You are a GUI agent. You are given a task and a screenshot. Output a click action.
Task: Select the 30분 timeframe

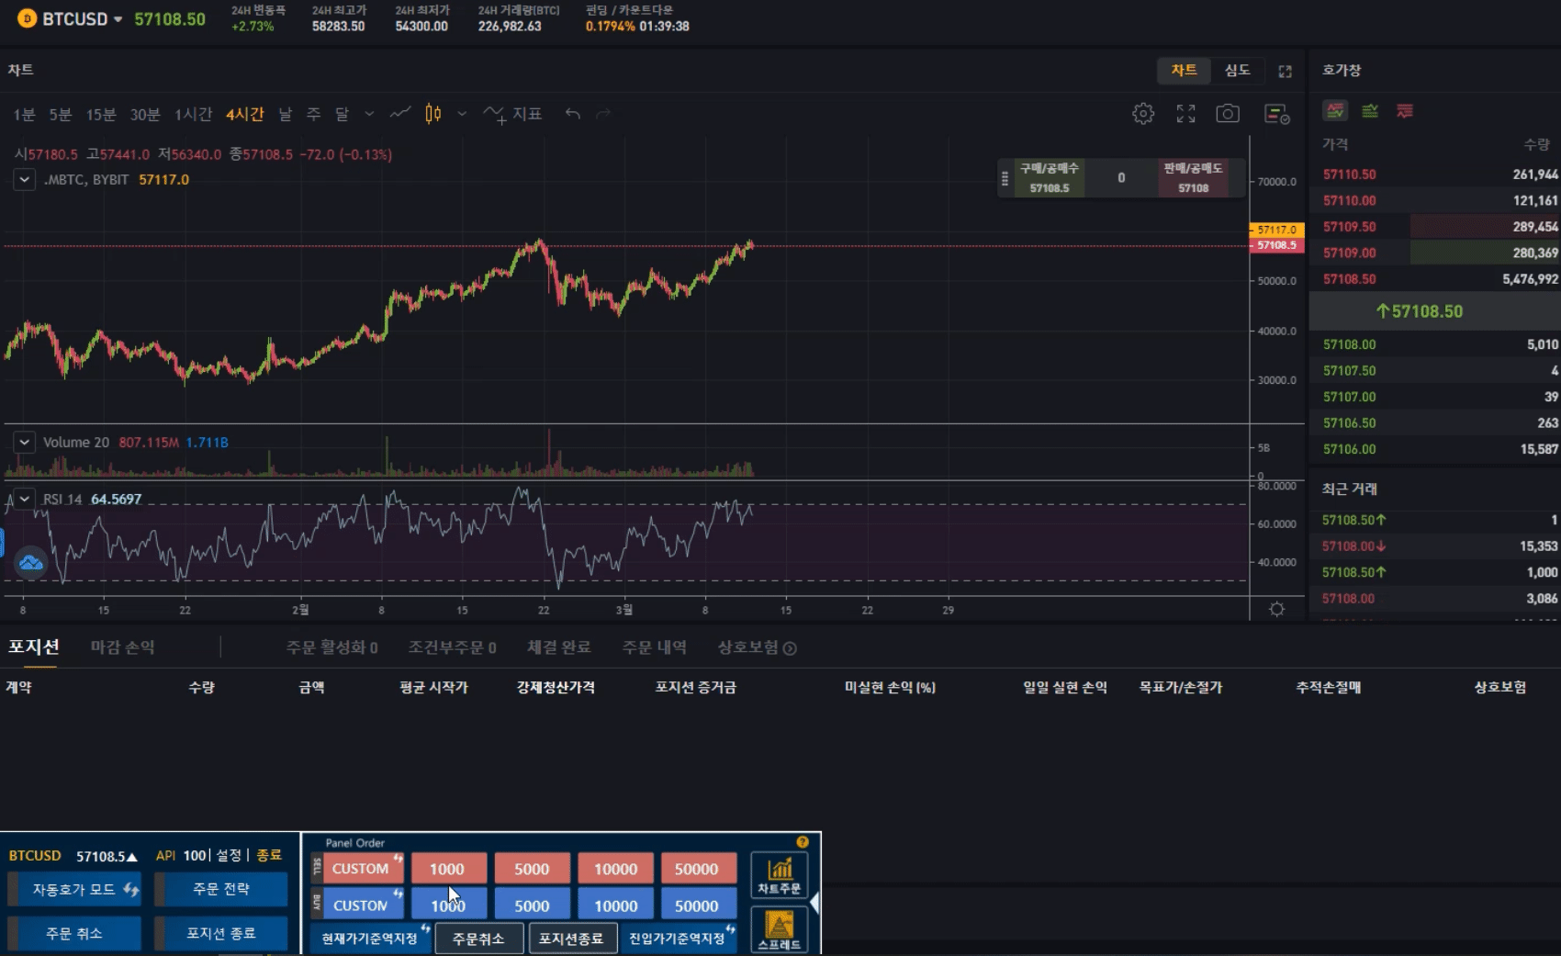point(145,114)
